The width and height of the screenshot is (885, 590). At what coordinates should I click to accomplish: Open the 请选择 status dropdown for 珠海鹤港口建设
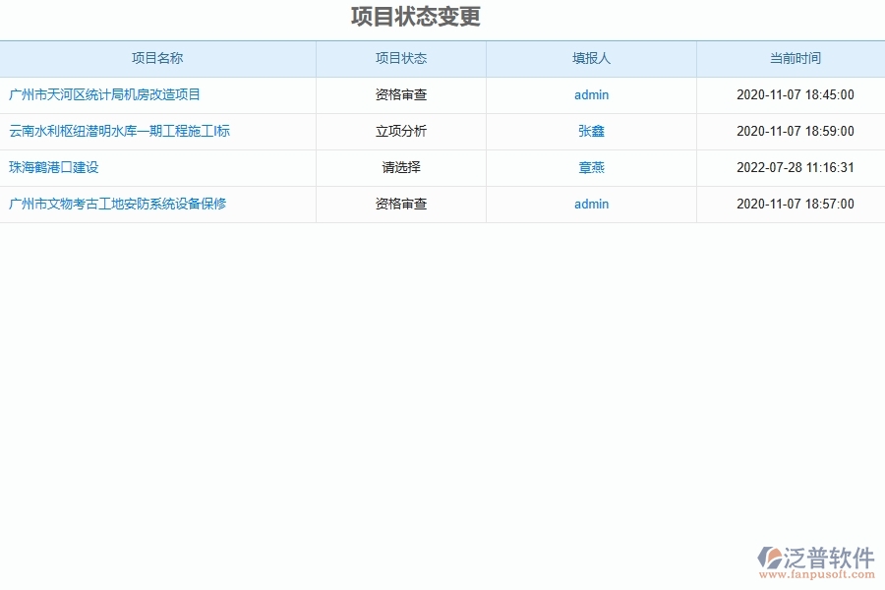pyautogui.click(x=399, y=167)
